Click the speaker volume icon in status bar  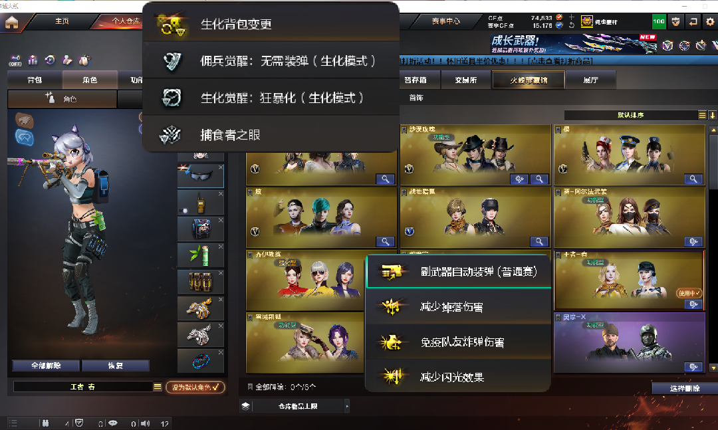pos(145,423)
